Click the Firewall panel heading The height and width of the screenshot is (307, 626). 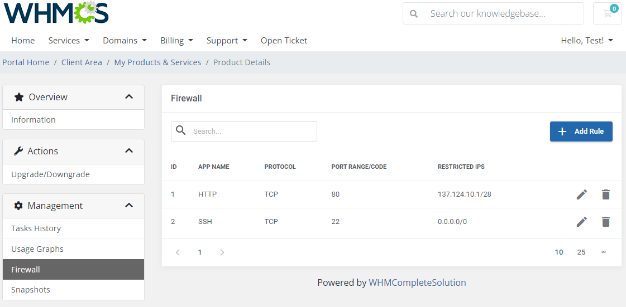(x=186, y=99)
